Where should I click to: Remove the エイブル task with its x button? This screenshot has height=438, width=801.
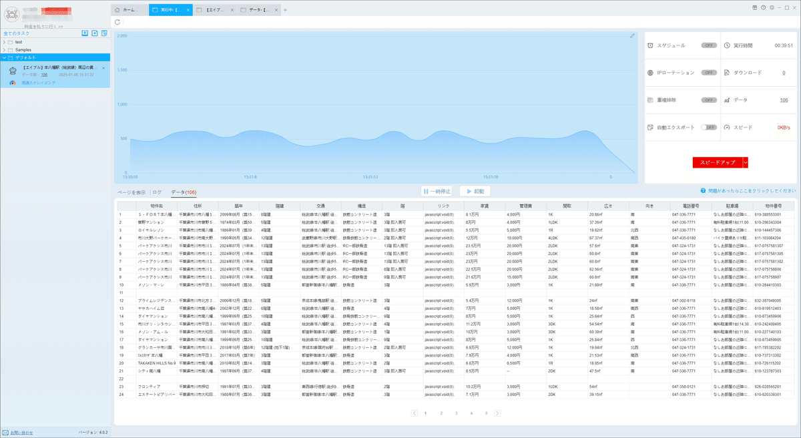pos(103,68)
